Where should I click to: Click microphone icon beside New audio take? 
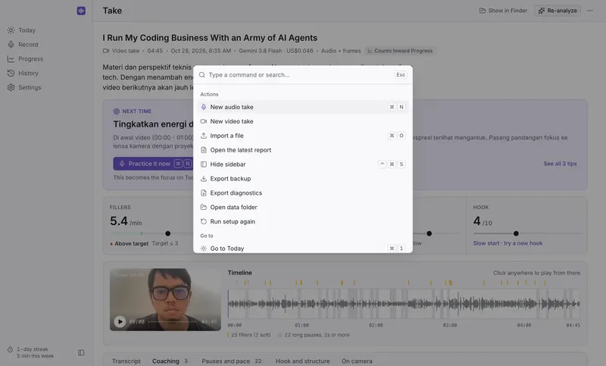click(x=204, y=107)
